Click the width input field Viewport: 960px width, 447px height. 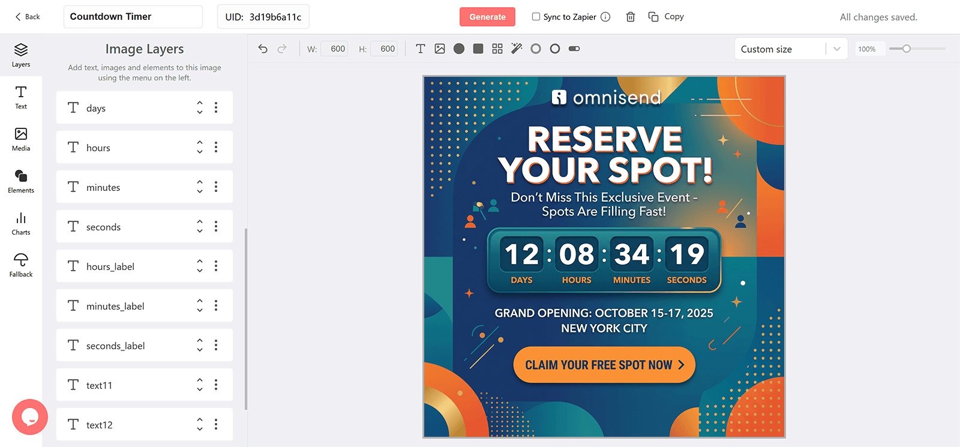click(335, 49)
